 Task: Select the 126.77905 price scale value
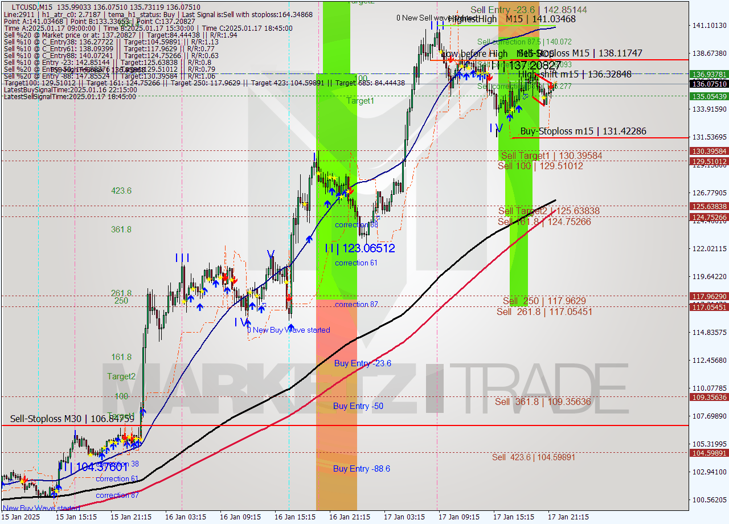coord(709,193)
